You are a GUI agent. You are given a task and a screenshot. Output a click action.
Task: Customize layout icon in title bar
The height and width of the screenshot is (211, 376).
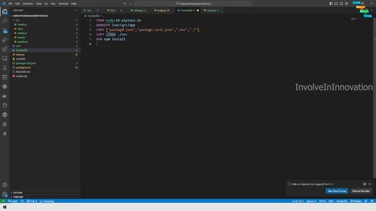click(x=347, y=4)
